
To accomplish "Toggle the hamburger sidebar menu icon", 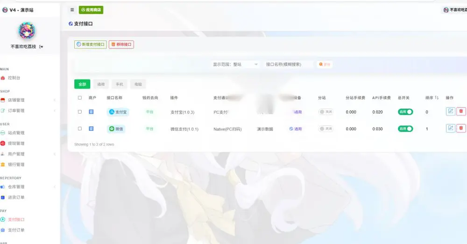I will (x=72, y=10).
